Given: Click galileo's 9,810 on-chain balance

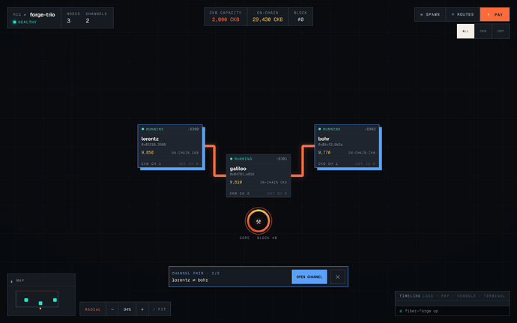Looking at the screenshot, I should [x=236, y=182].
